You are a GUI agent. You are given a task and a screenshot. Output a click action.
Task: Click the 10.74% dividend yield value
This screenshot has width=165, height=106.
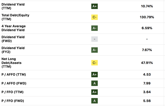click(x=147, y=6)
